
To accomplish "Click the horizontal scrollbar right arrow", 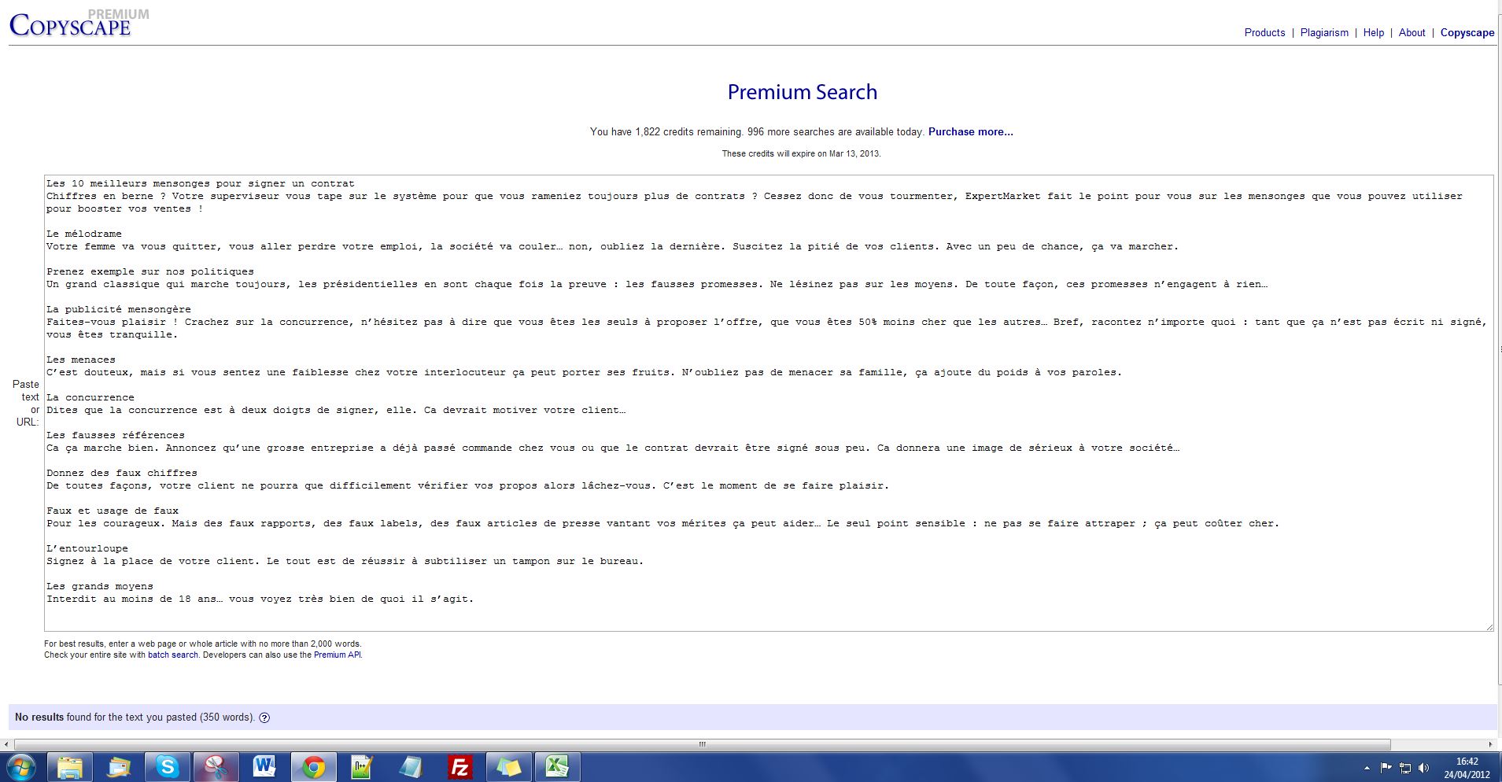I will click(1490, 744).
